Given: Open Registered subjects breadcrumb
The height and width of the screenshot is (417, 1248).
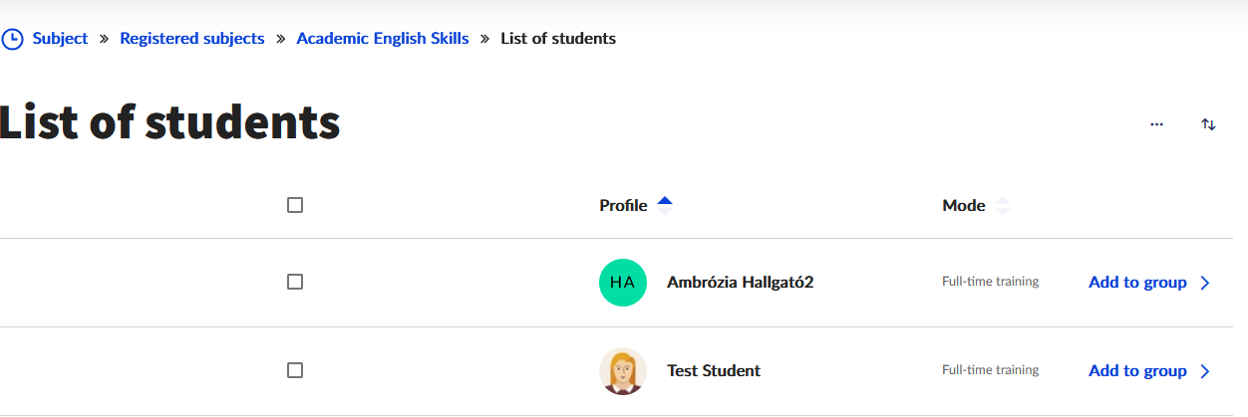Looking at the screenshot, I should pos(192,39).
